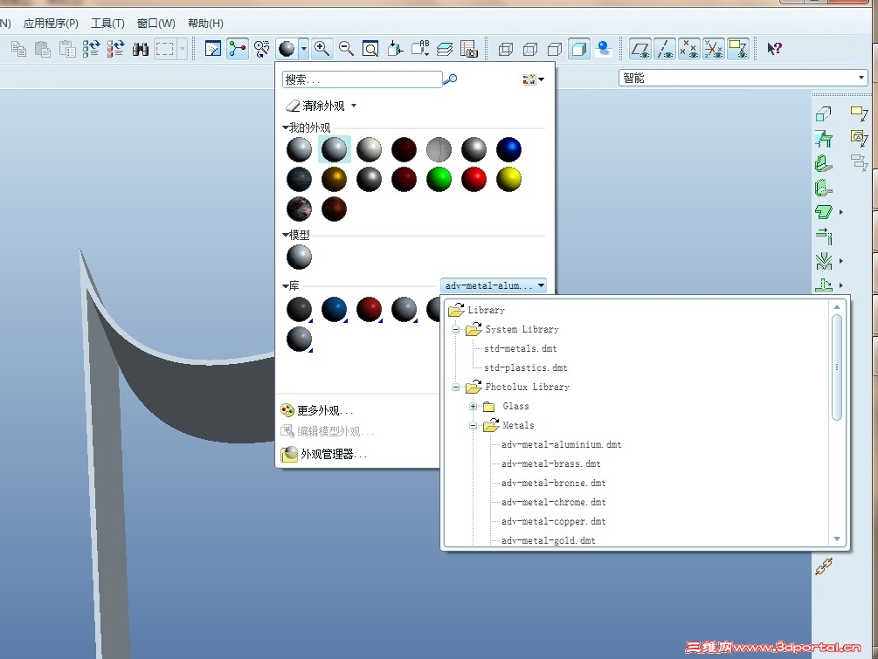Image resolution: width=878 pixels, height=659 pixels.
Task: Select shaded display style
Action: pyautogui.click(x=579, y=49)
